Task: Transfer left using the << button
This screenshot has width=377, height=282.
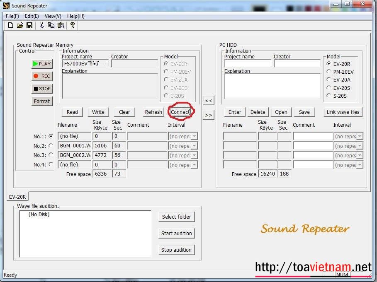Action: pyautogui.click(x=209, y=101)
